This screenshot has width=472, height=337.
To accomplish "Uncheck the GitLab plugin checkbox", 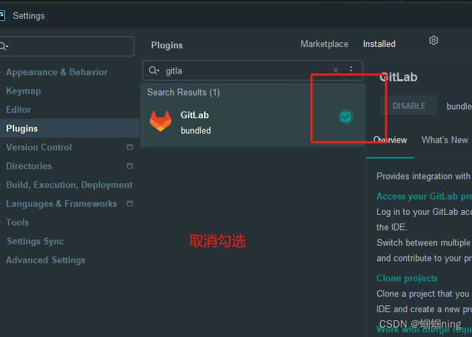I will [346, 117].
